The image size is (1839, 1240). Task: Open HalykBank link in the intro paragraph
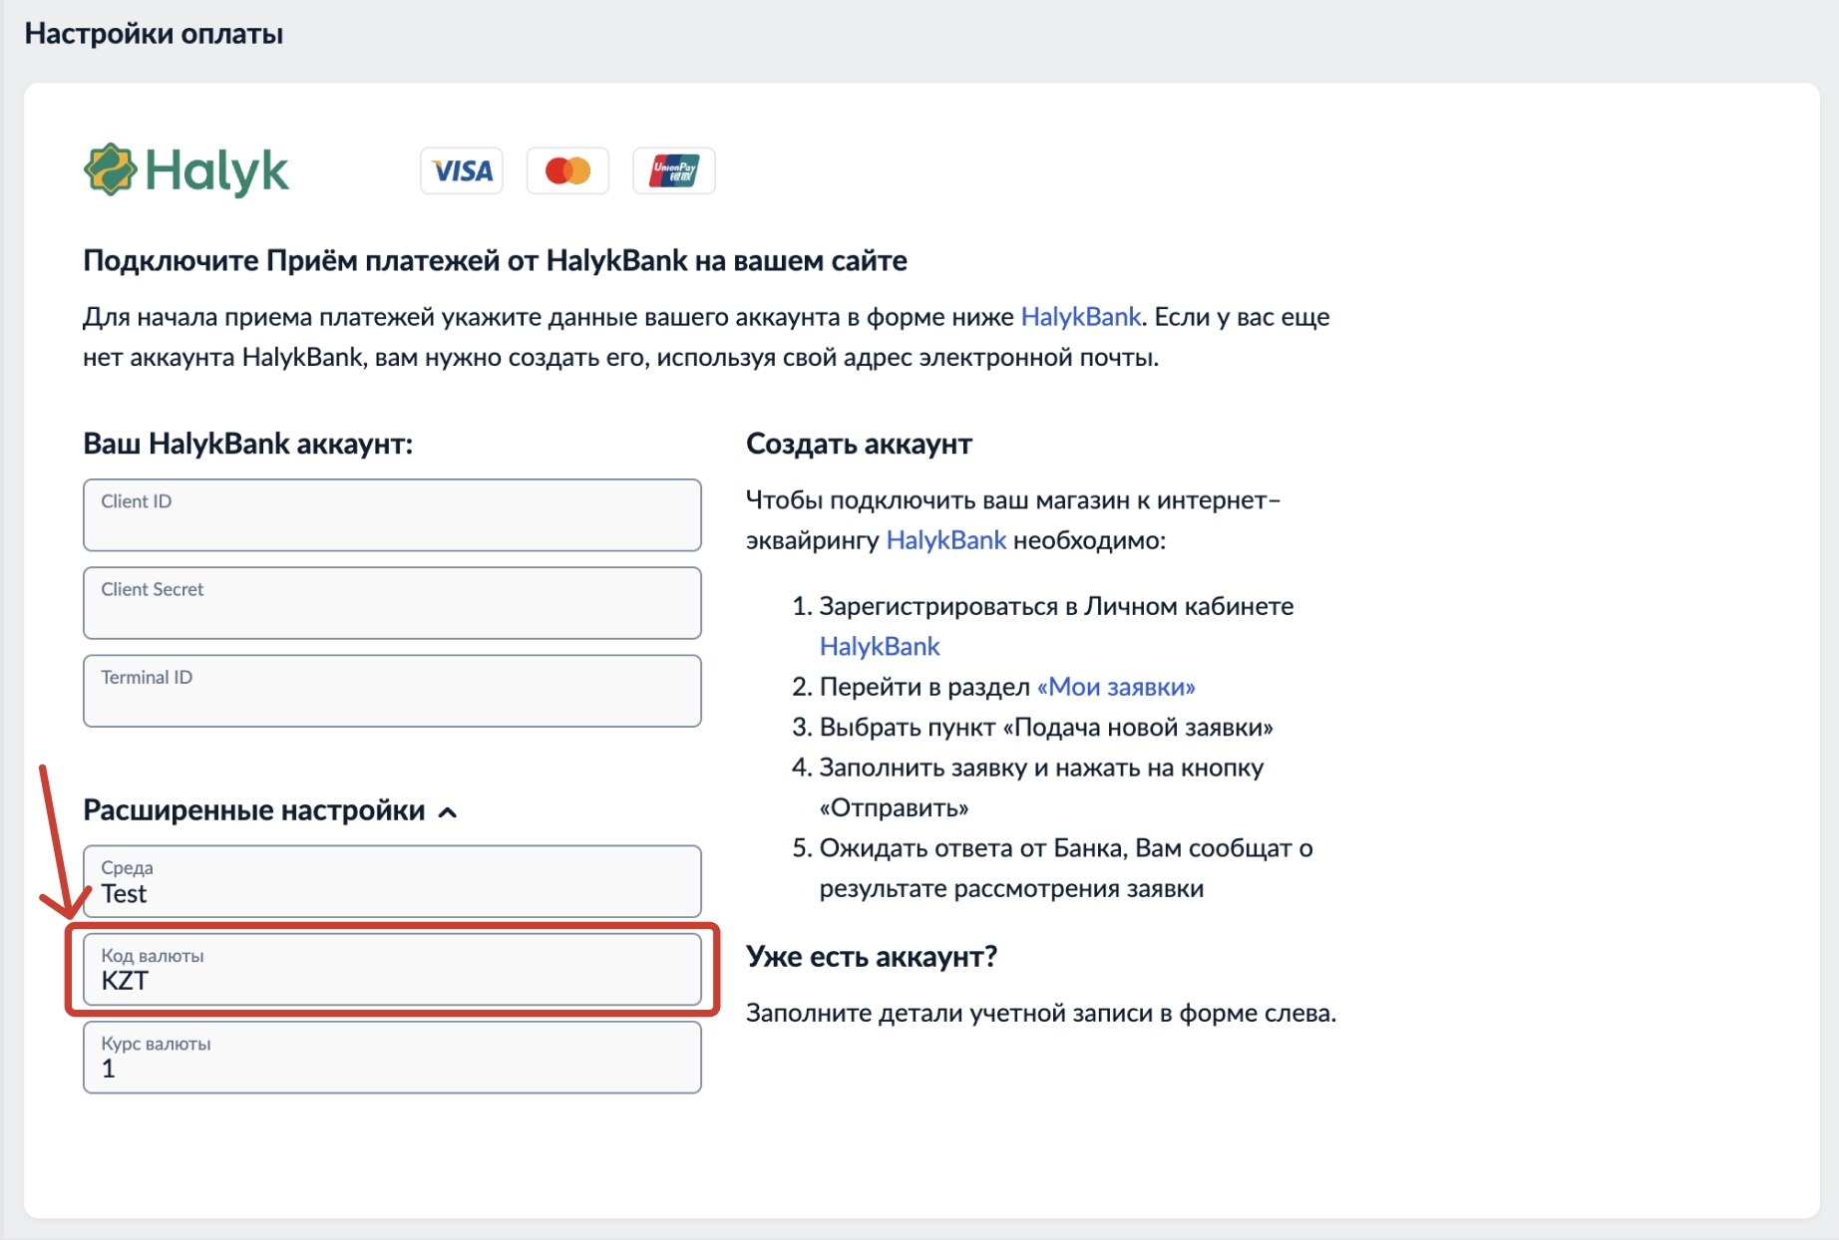[x=1080, y=317]
